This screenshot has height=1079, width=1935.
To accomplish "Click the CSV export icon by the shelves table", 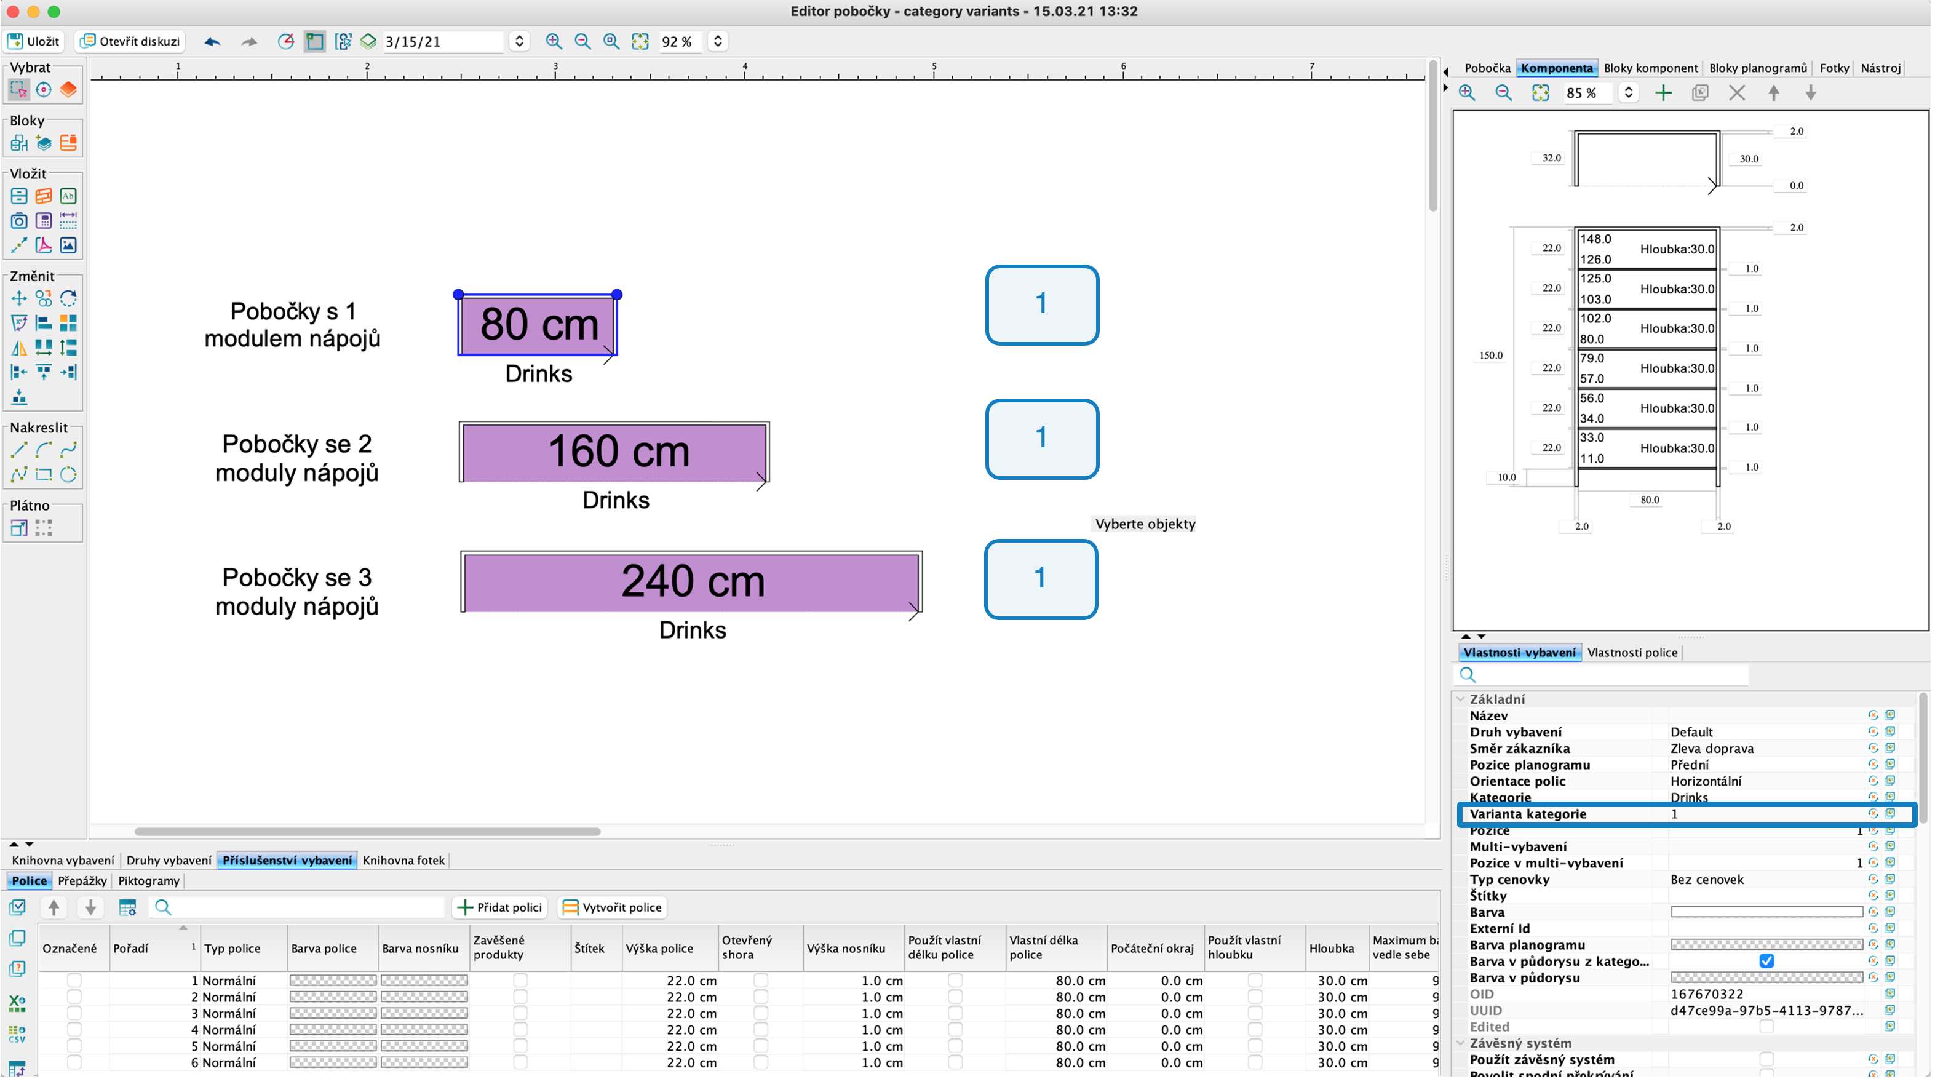I will pos(17,1034).
